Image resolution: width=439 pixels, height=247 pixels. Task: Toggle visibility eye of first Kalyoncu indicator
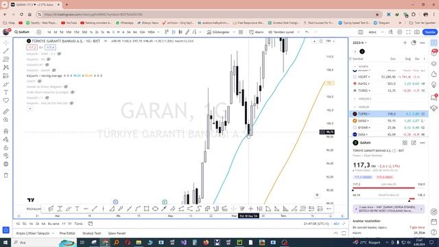59,54
